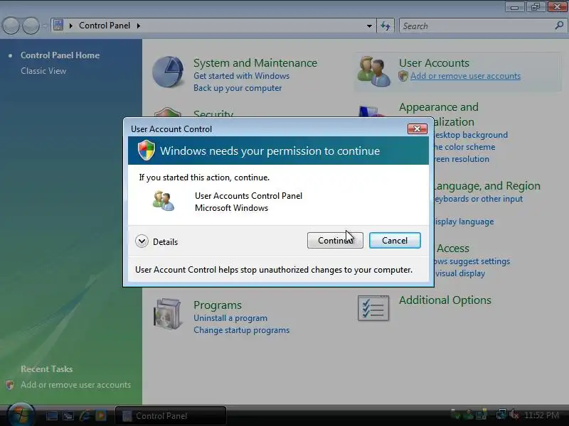Click Continue in the User Account Control dialog
569x426 pixels.
pyautogui.click(x=335, y=240)
